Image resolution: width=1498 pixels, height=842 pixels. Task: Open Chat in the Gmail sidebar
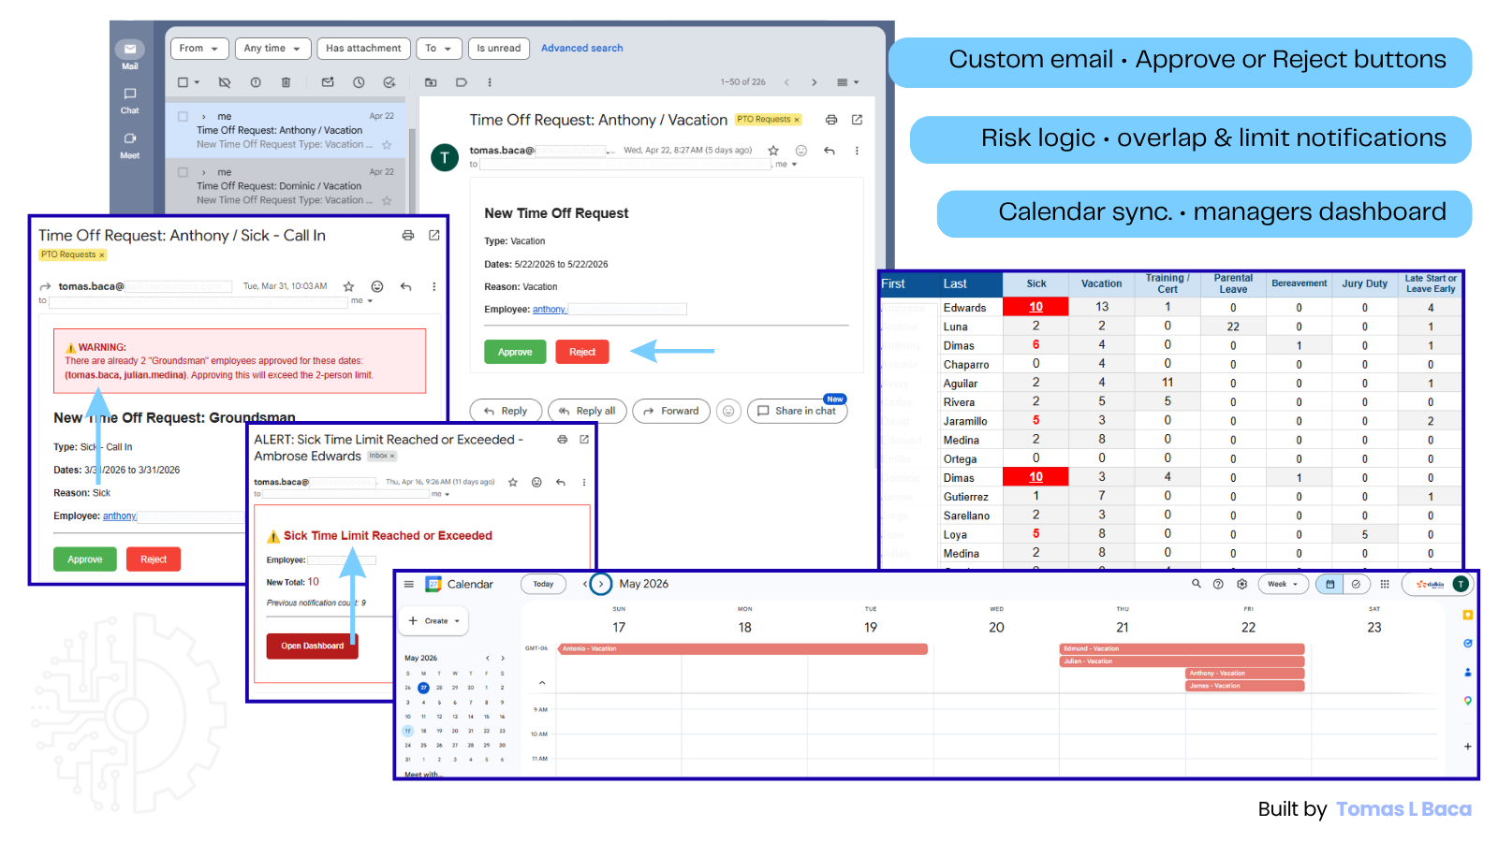(x=129, y=100)
